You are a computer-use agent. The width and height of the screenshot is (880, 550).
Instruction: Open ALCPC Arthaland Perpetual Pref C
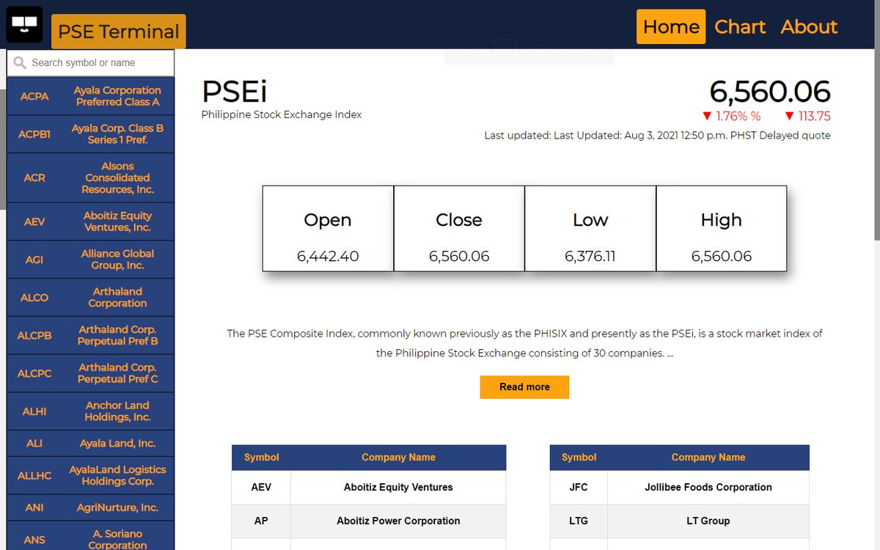pos(90,373)
